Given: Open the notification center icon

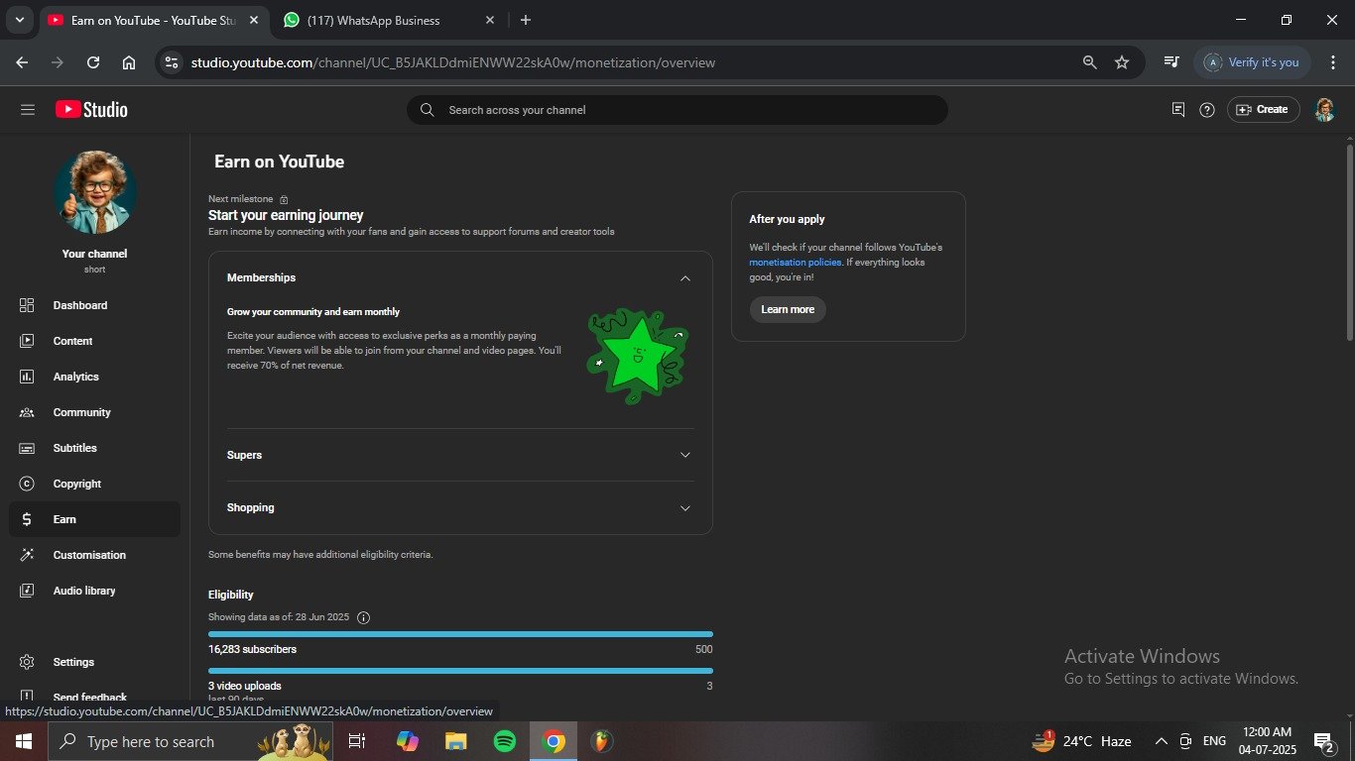Looking at the screenshot, I should tap(1324, 741).
